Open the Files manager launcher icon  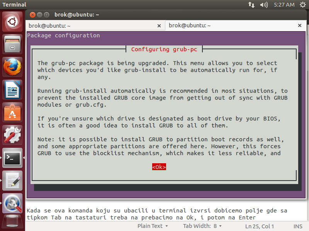pyautogui.click(x=12, y=44)
